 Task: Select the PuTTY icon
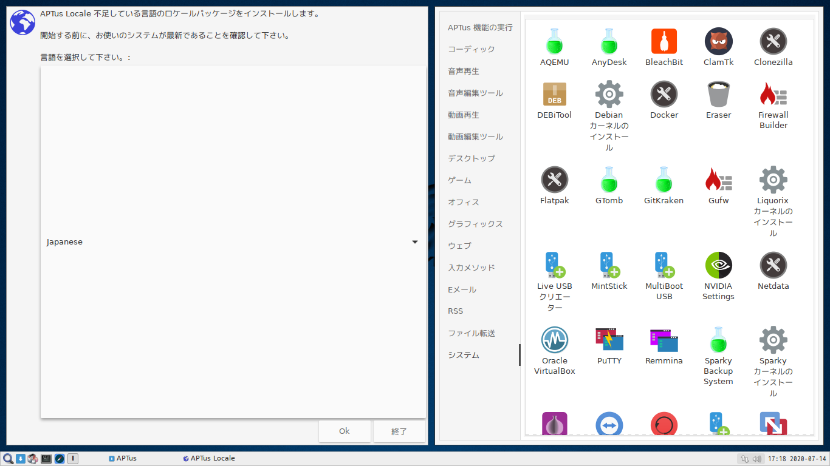click(x=609, y=340)
